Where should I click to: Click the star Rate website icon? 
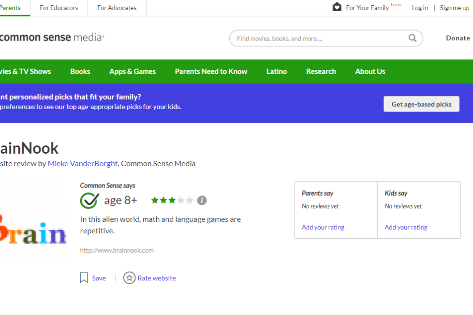129,278
